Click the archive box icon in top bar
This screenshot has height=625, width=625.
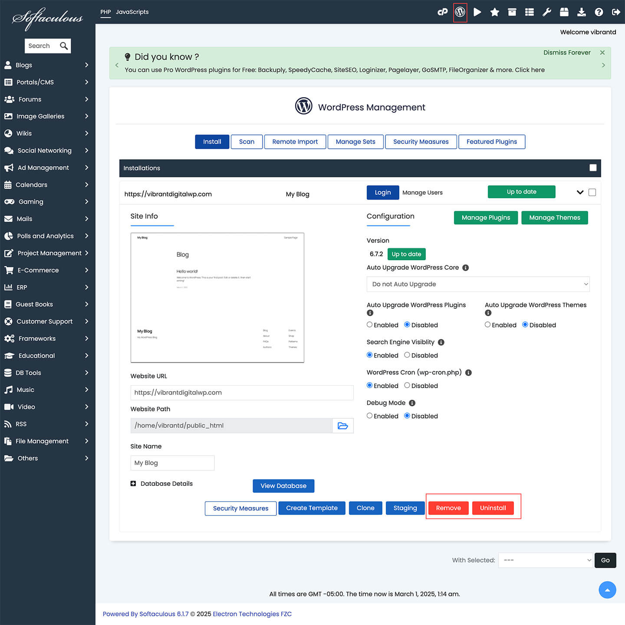tap(512, 12)
